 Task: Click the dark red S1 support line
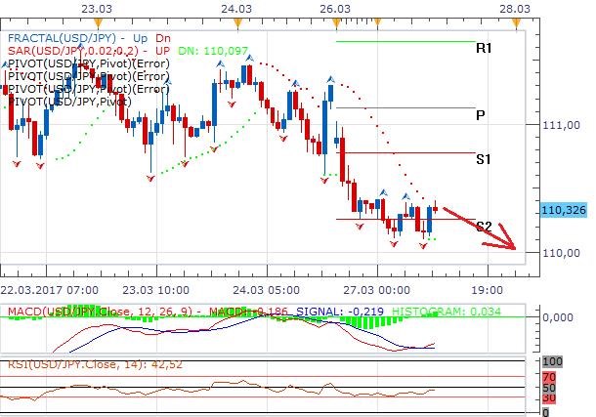point(405,152)
